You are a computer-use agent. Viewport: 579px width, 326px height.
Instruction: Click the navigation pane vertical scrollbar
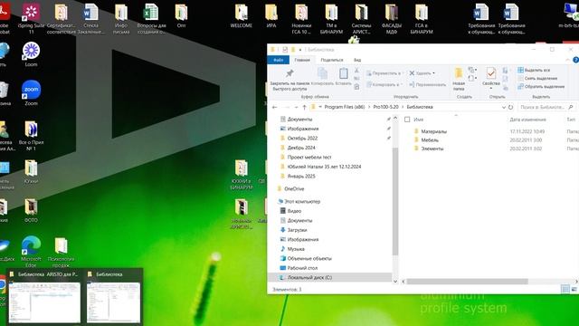[x=395, y=201]
